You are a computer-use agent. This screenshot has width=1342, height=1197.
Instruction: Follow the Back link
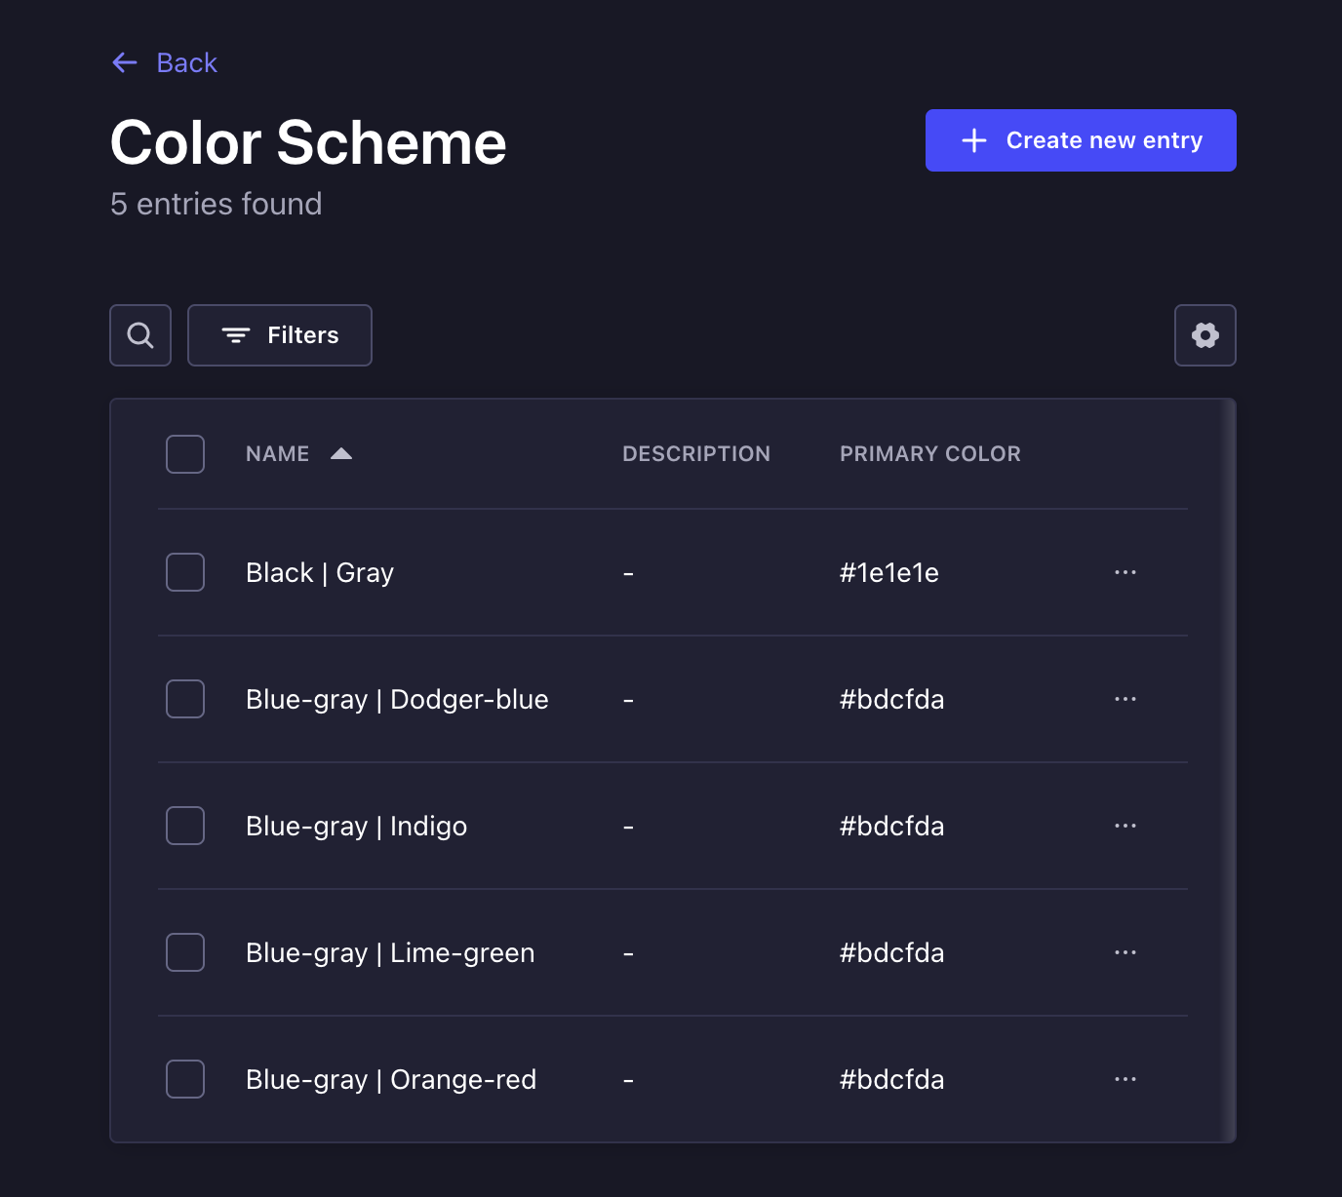tap(186, 61)
